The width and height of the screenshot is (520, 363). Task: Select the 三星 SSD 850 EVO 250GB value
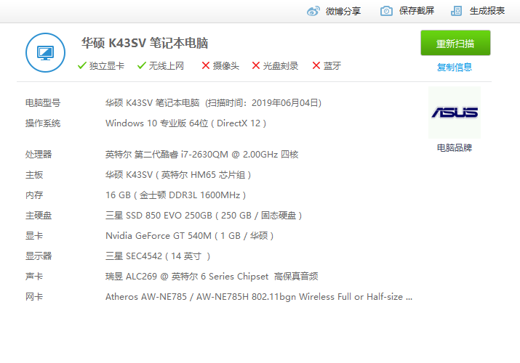click(x=204, y=216)
